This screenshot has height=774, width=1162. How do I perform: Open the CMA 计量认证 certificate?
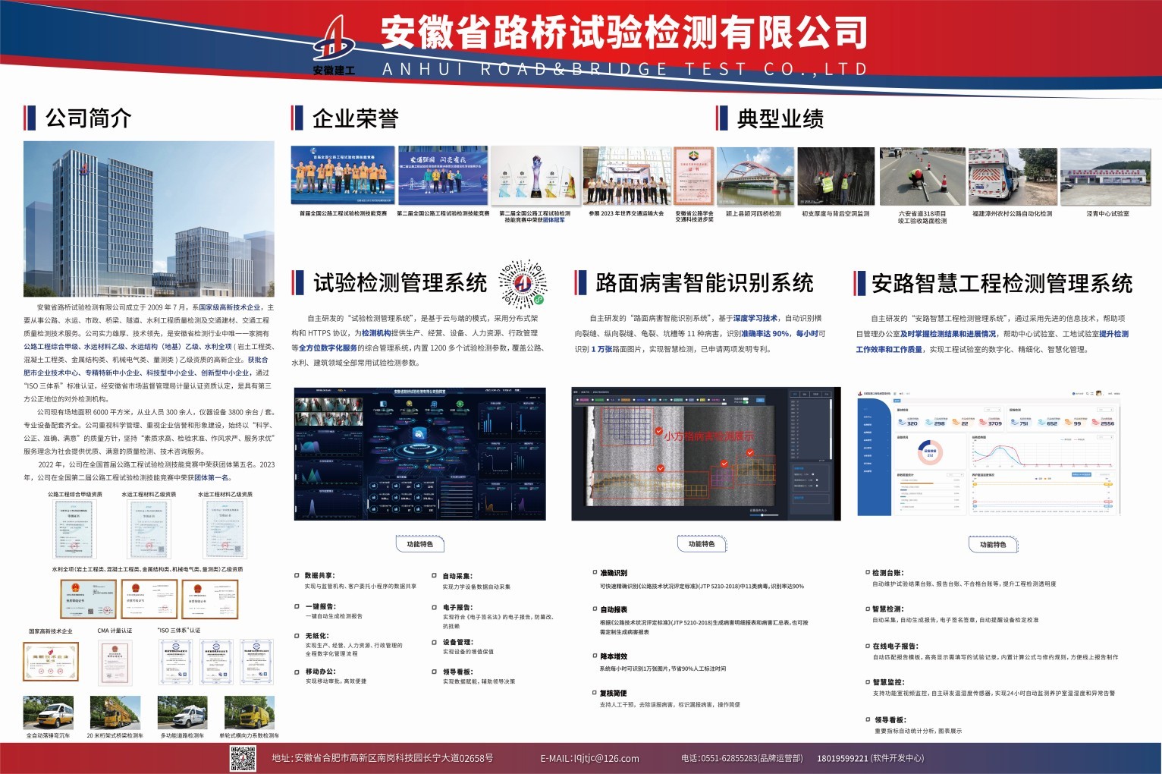coord(115,662)
